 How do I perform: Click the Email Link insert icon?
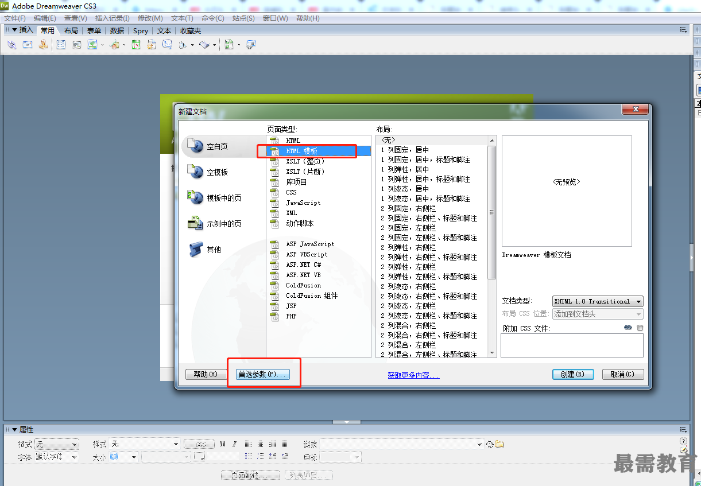point(27,45)
